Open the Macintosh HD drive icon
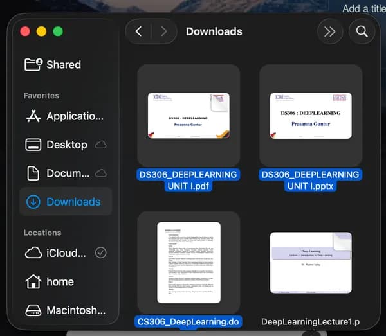 click(33, 310)
